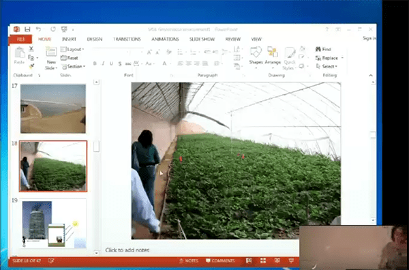Clear all text formatting
The width and height of the screenshot is (409, 270).
click(x=169, y=52)
